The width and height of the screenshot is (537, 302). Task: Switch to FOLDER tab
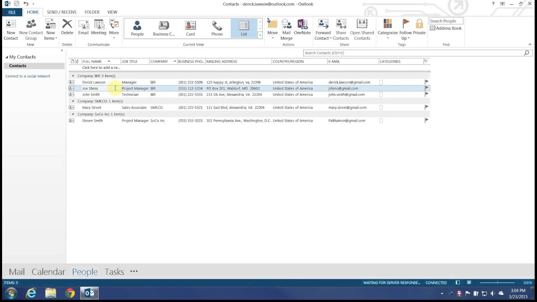pyautogui.click(x=92, y=12)
